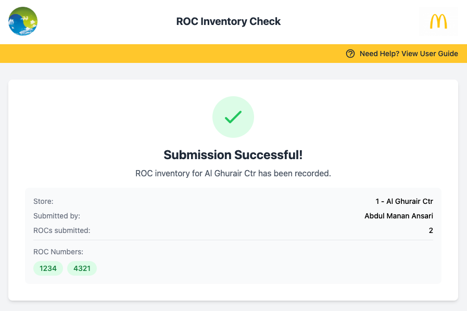Click the help icon on the yellow banner
The width and height of the screenshot is (467, 311).
(349, 53)
